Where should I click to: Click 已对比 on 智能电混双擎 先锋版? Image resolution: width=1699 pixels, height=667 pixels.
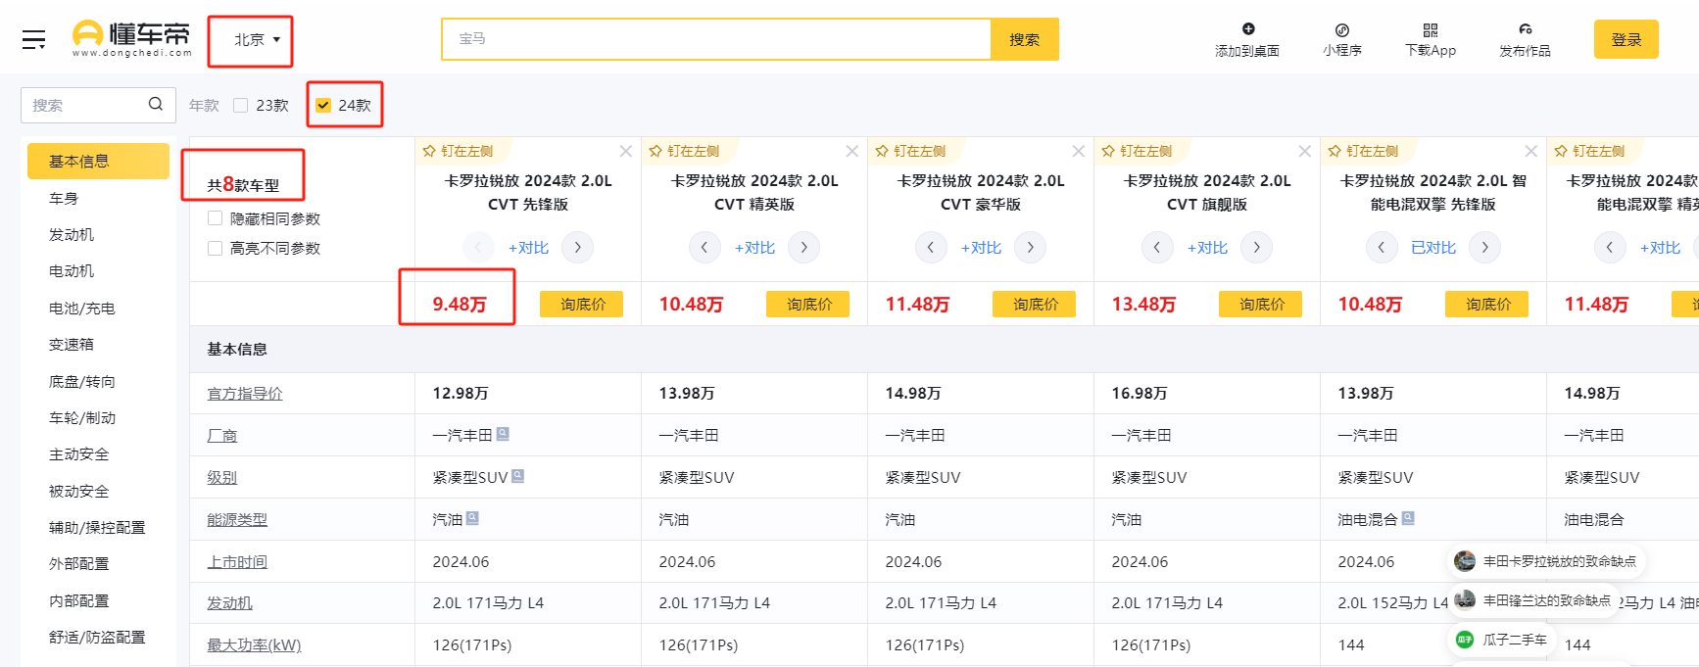click(1433, 248)
